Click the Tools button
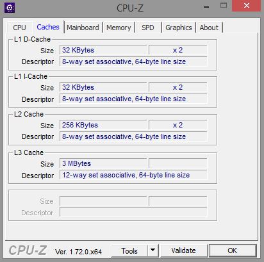The width and height of the screenshot is (264, 262). click(x=129, y=250)
